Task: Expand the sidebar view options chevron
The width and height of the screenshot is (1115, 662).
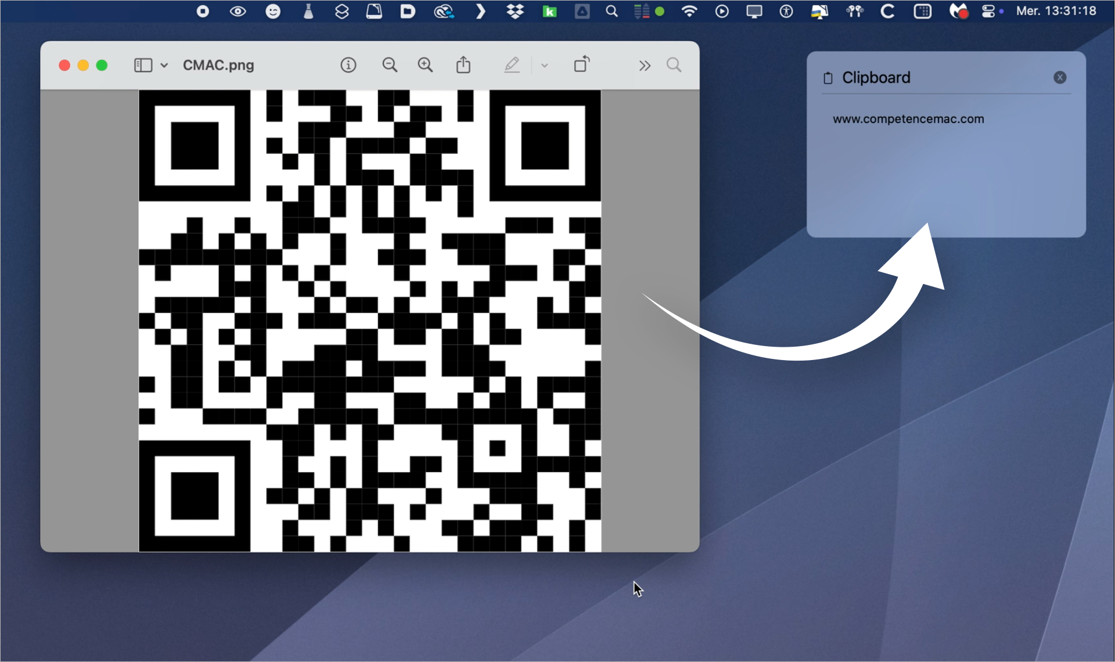Action: (x=164, y=65)
